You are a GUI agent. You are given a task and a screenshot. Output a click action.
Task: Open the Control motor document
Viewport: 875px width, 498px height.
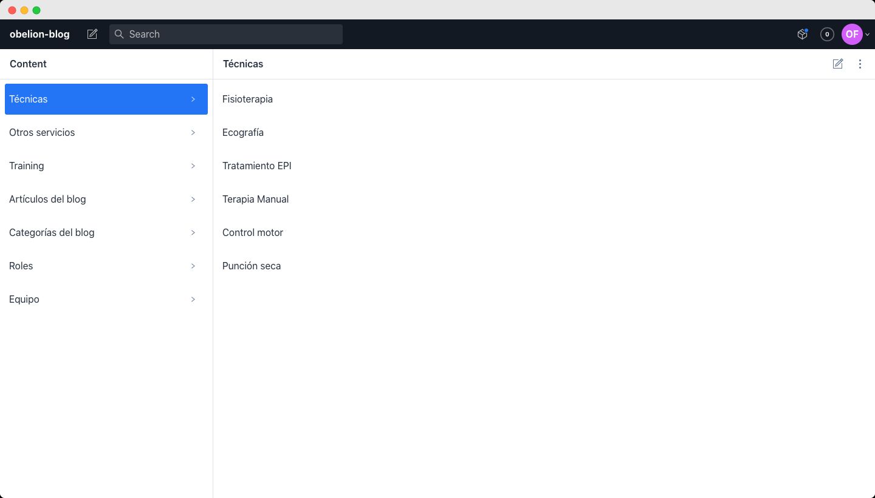(x=544, y=232)
